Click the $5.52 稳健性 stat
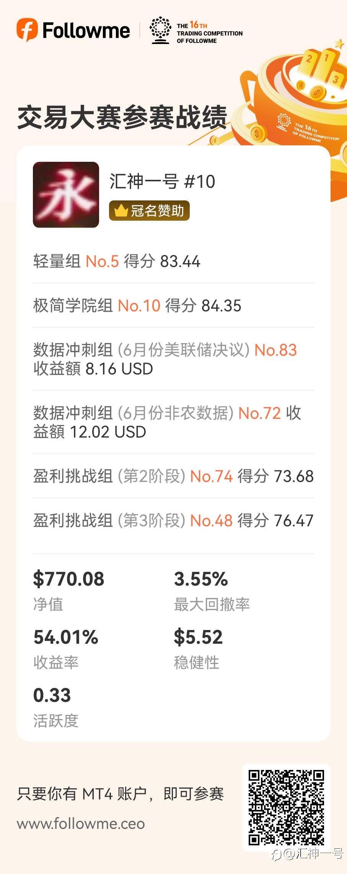Viewport: 347px width, 874px height. point(198,637)
